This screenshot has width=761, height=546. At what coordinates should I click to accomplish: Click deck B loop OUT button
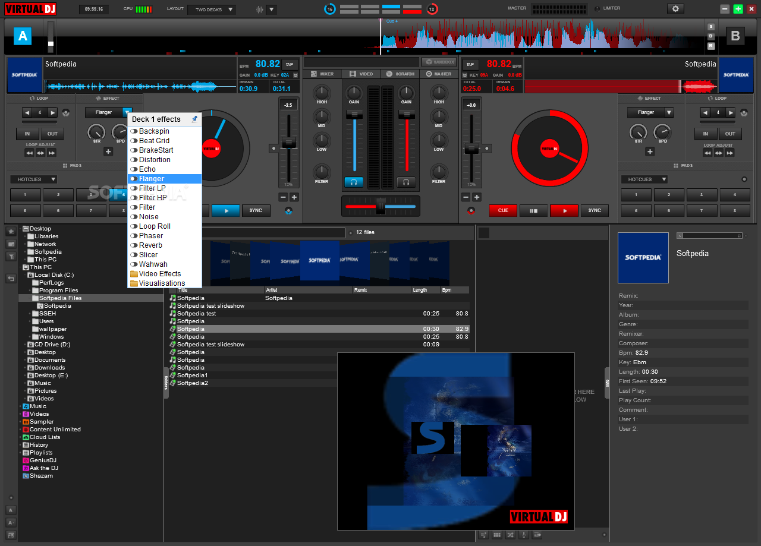pyautogui.click(x=730, y=134)
